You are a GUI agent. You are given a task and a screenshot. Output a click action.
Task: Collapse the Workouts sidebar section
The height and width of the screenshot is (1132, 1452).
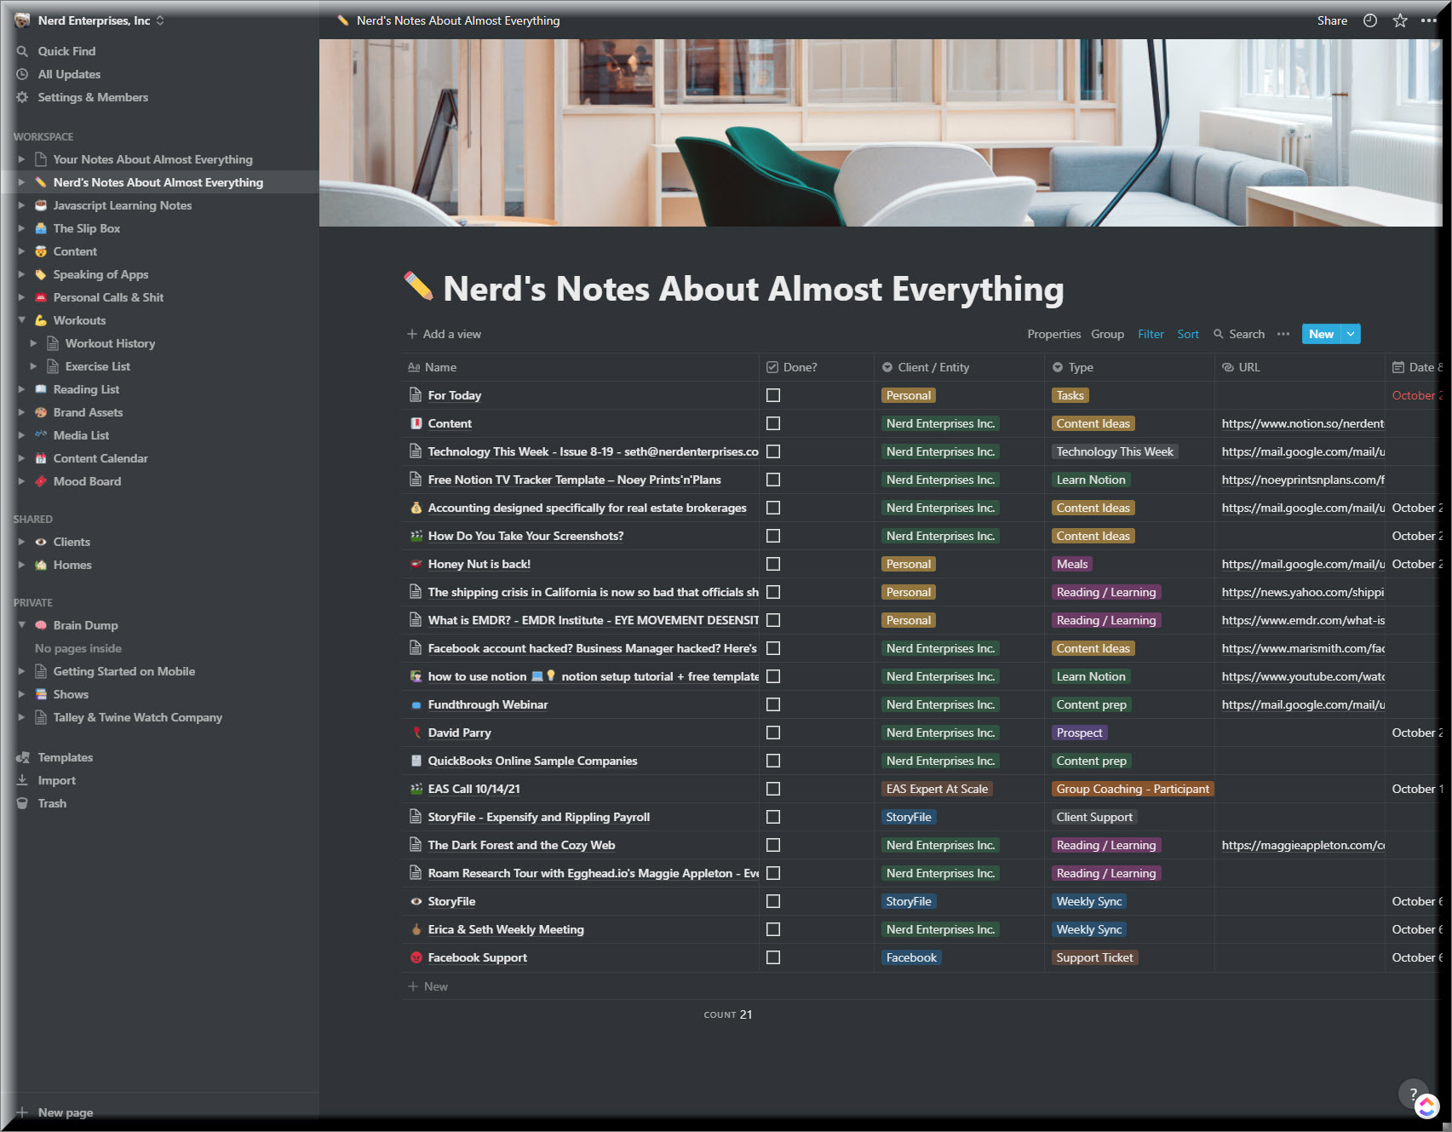21,320
